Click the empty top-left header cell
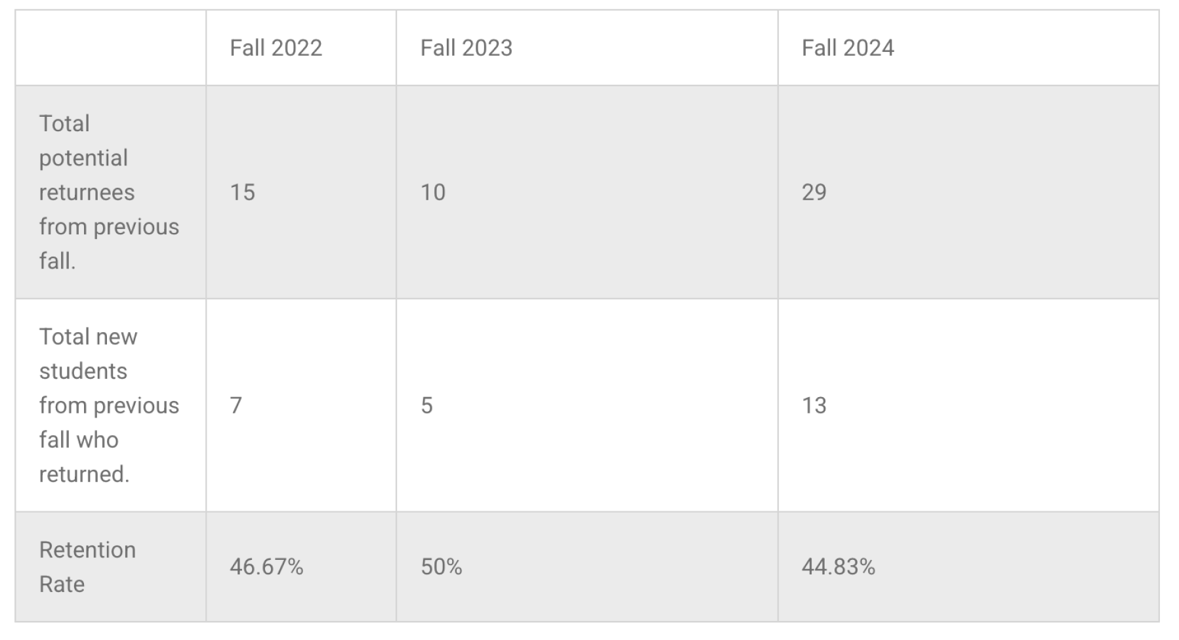The image size is (1179, 640). (110, 48)
